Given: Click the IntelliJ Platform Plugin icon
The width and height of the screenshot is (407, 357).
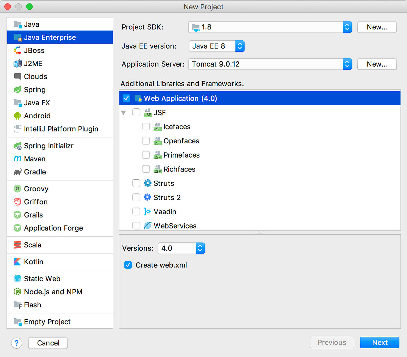Looking at the screenshot, I should 17,129.
